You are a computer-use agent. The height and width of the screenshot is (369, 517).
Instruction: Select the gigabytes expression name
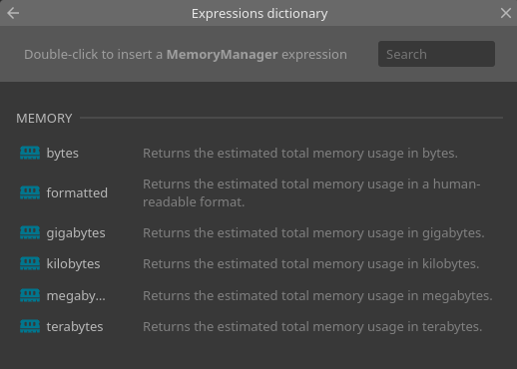[x=76, y=233]
